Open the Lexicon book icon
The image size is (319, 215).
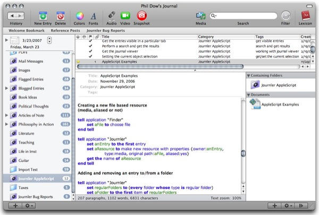coord(305,15)
